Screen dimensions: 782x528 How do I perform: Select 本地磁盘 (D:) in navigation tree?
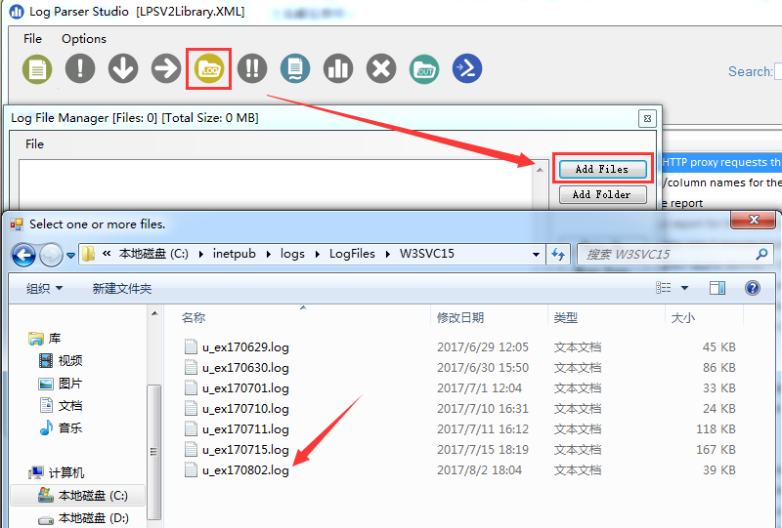coord(84,518)
